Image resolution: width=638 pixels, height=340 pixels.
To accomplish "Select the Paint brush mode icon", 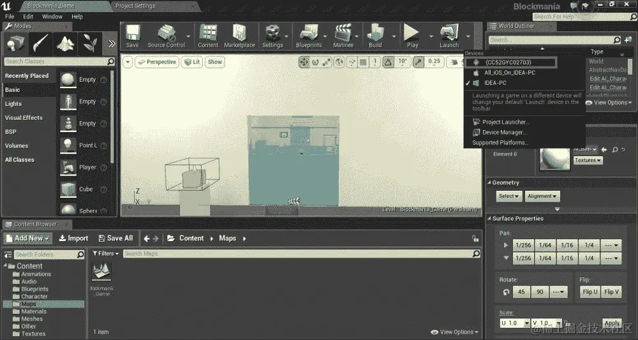I will coord(41,43).
